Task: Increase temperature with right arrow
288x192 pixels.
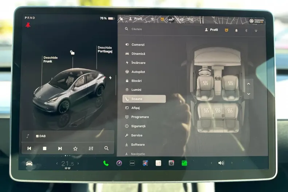Action: click(x=78, y=163)
